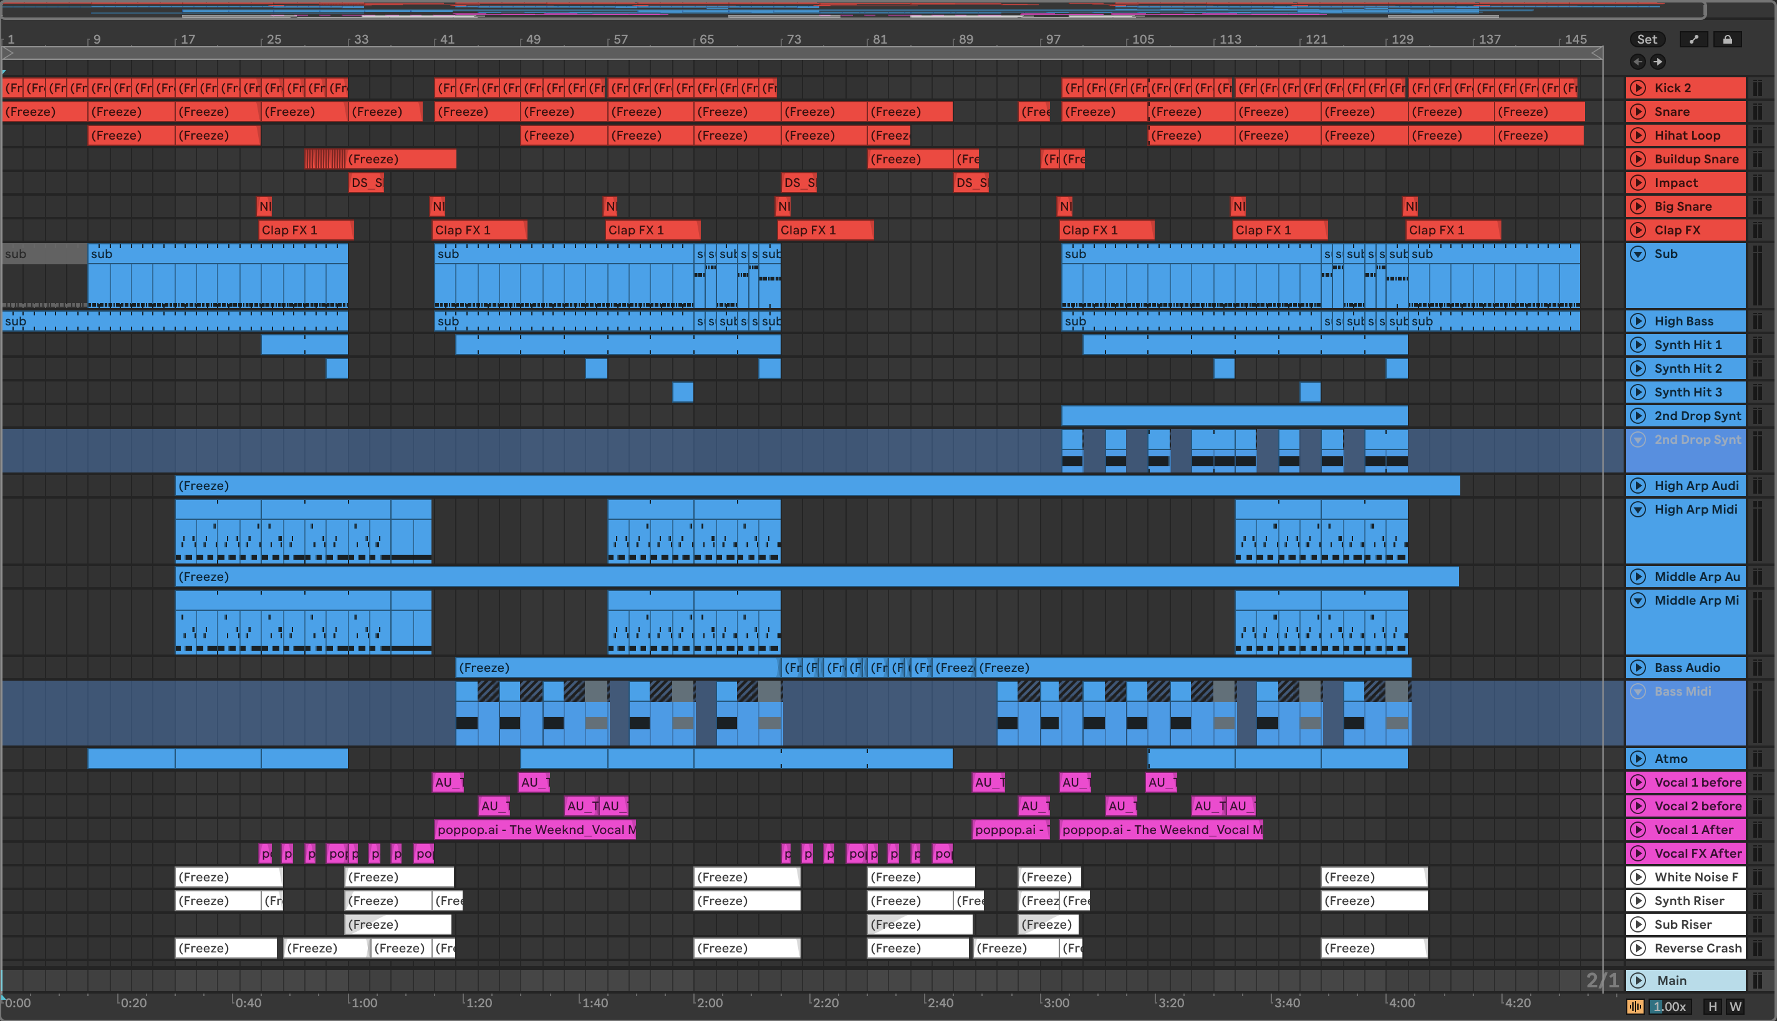
Task: Select the short 'poppop.ai -' vocal clip
Action: point(1011,830)
